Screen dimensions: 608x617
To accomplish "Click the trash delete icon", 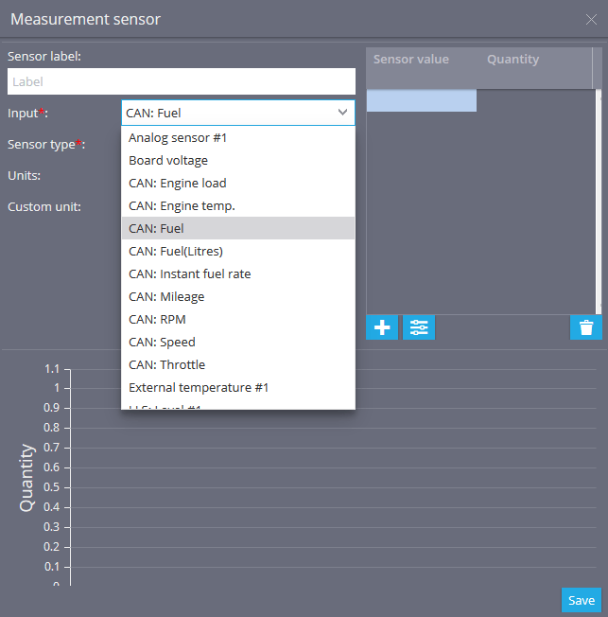I will (x=586, y=327).
